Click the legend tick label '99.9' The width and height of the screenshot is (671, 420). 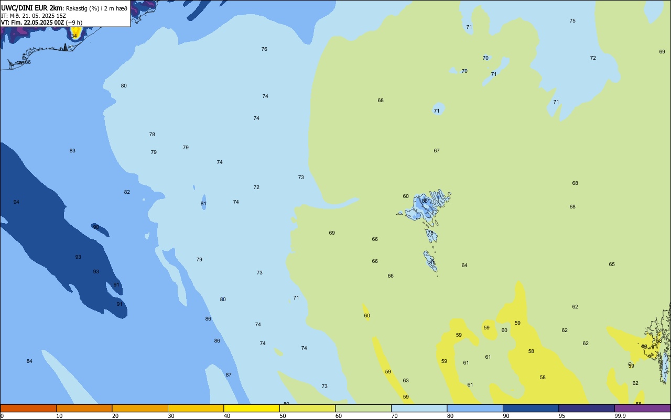[620, 416]
